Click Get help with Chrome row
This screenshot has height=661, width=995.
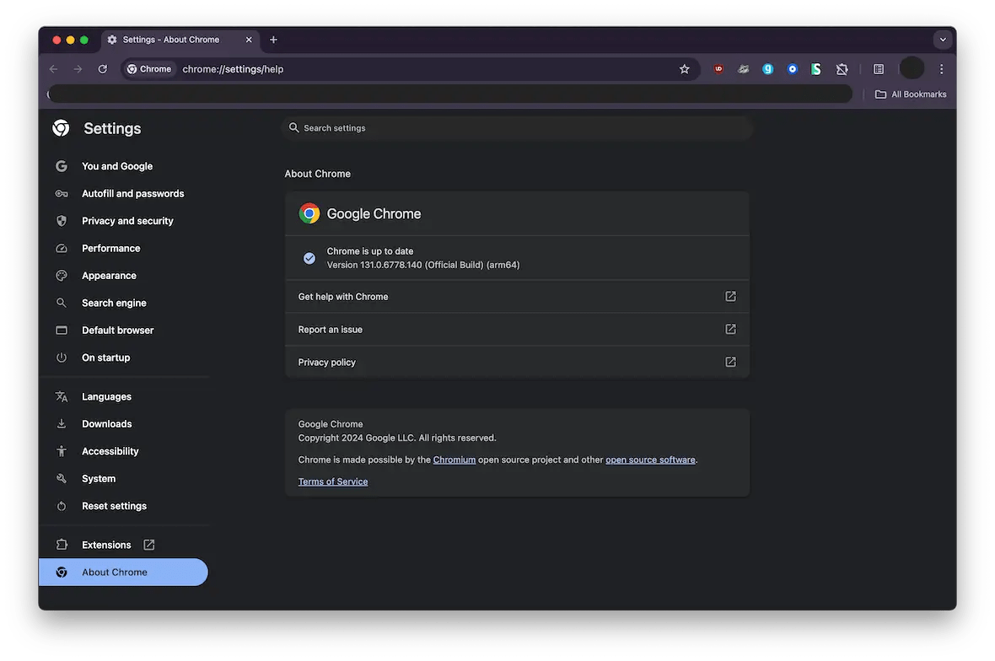517,296
